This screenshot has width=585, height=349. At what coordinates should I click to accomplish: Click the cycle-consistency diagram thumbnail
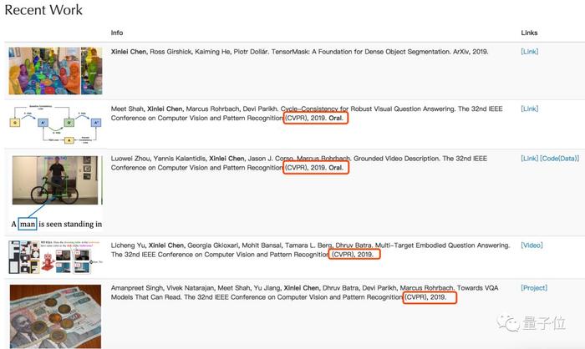click(55, 124)
